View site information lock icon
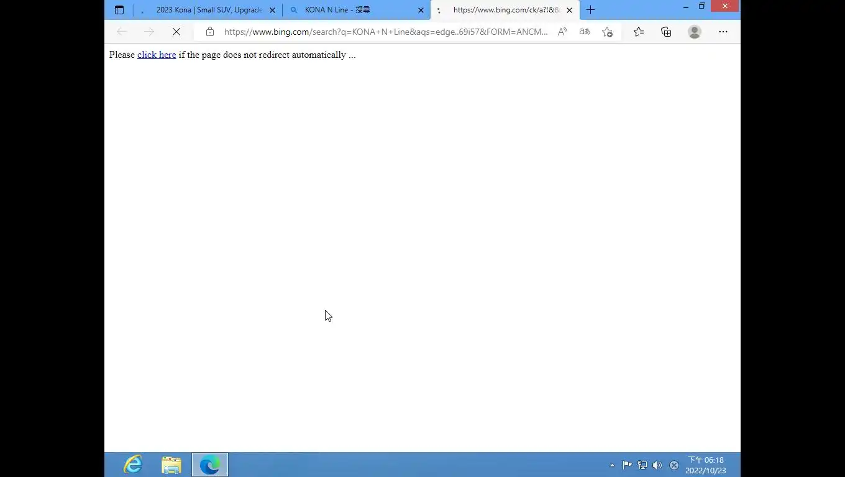845x477 pixels. (x=210, y=32)
